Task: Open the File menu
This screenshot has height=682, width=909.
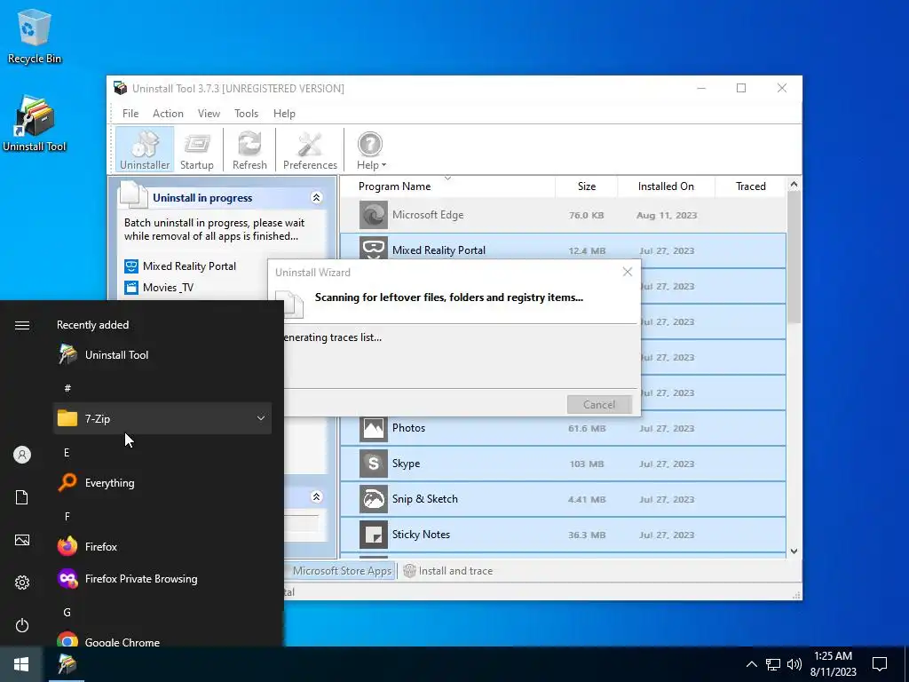Action: [x=130, y=114]
